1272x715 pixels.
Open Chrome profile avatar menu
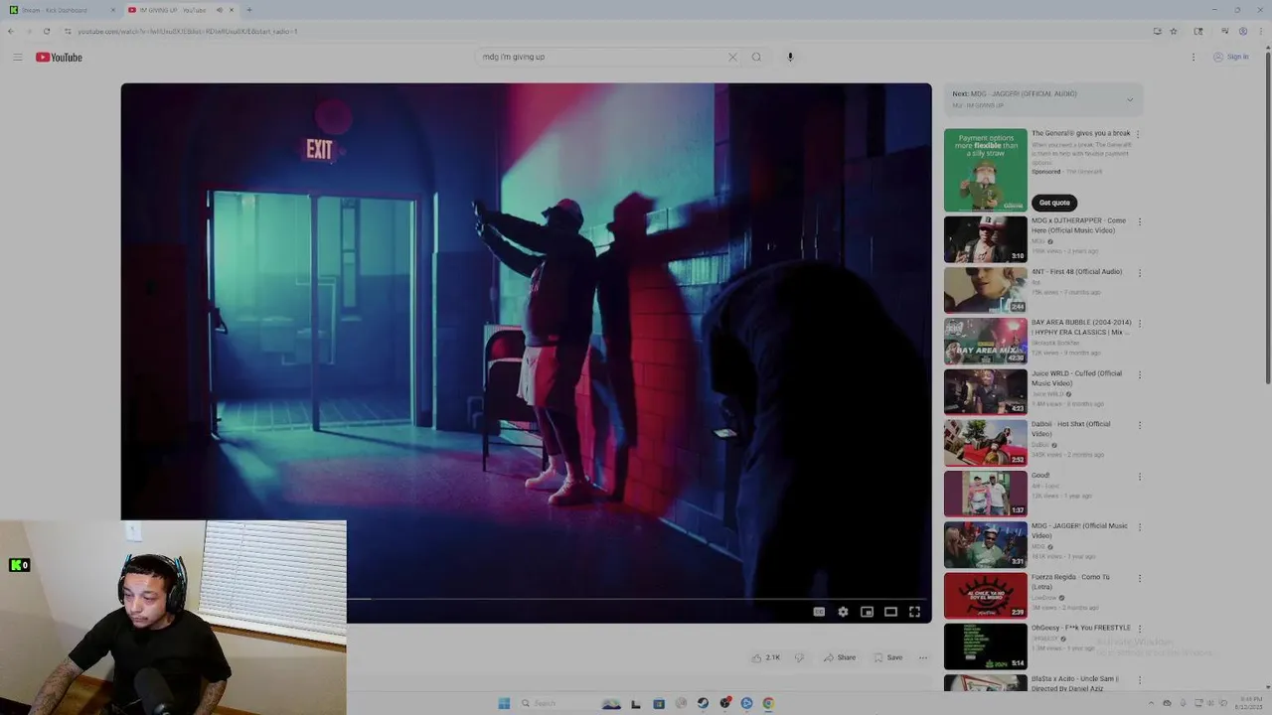coord(1242,31)
